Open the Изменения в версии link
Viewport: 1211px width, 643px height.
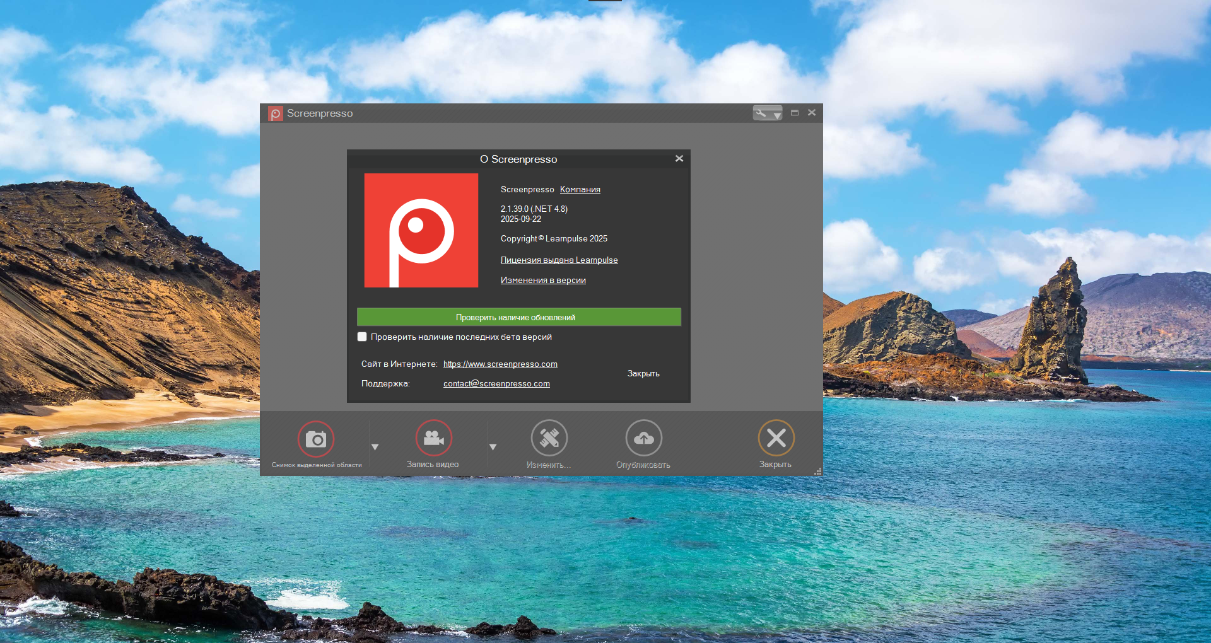[x=543, y=281]
